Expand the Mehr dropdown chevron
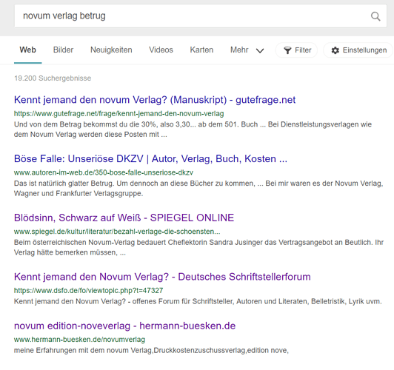Screen dimensions: 394x370 coord(260,50)
